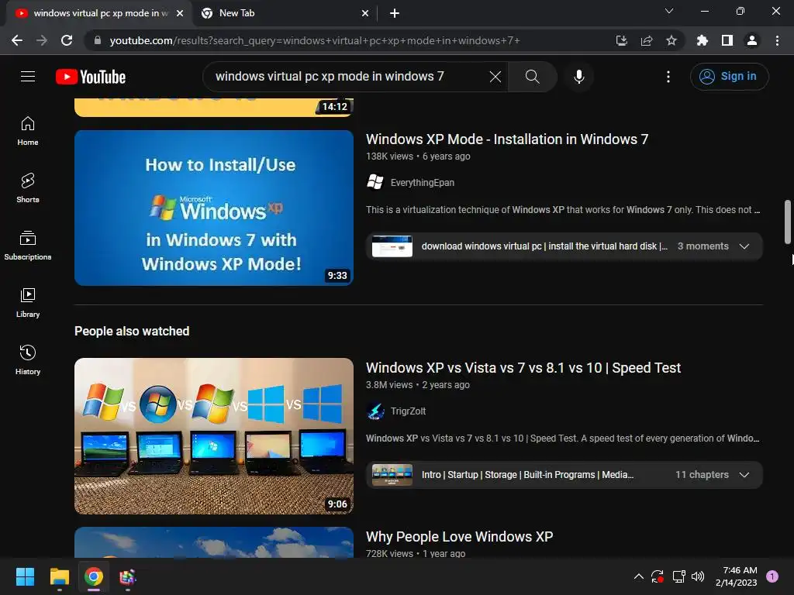
Task: Open Shorts in the sidebar
Action: pos(28,187)
